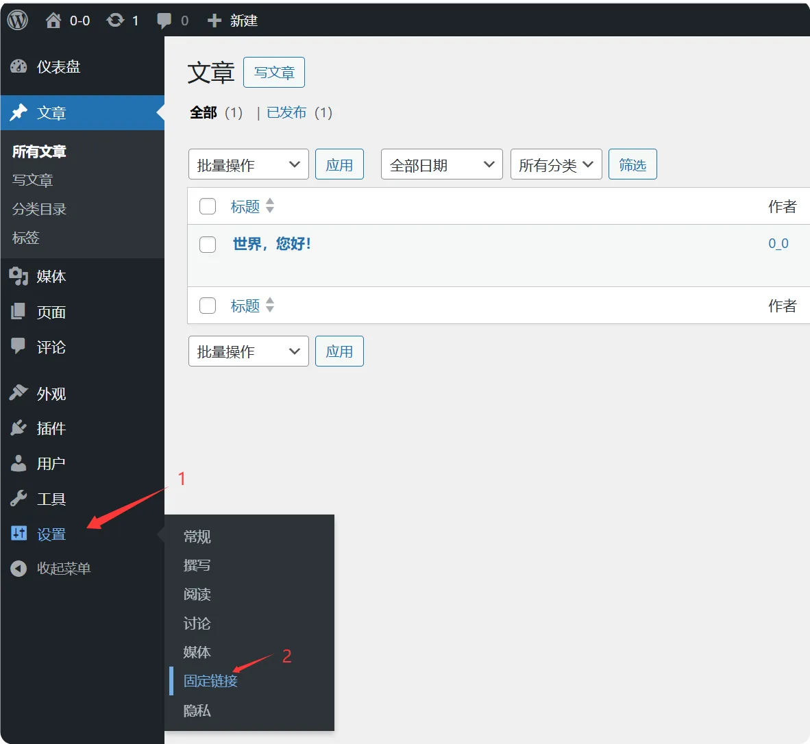Open the 所有分类 category filter dropdown
Viewport: 810px width, 744px height.
556,164
